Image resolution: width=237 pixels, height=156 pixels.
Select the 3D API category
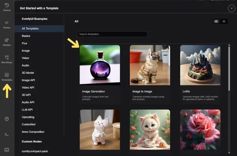point(39,95)
